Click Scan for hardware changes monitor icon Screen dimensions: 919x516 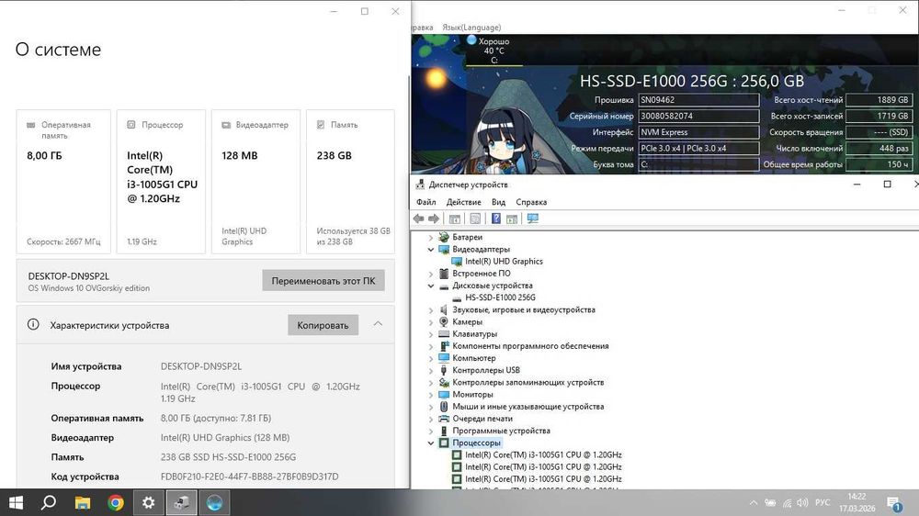pos(533,219)
